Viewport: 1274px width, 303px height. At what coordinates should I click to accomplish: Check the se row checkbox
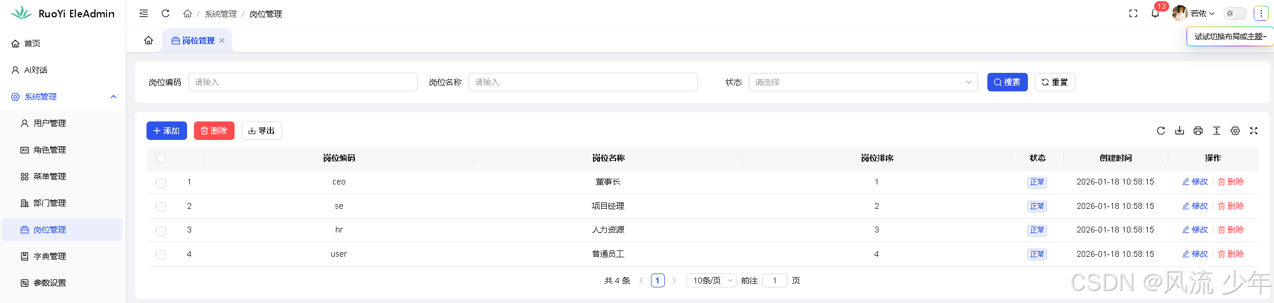click(161, 206)
